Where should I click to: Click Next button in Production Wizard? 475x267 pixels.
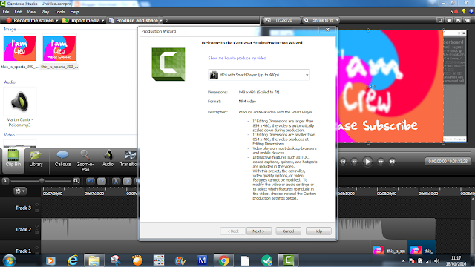(259, 231)
